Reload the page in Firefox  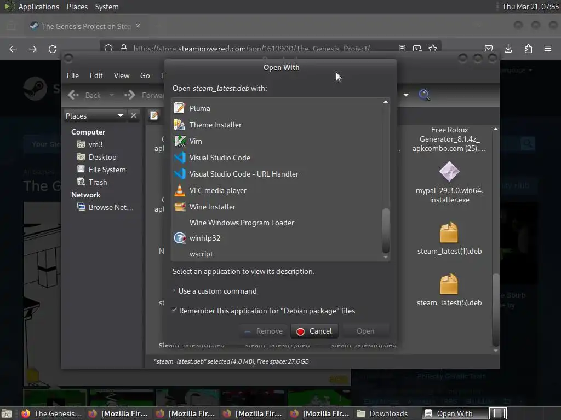pos(53,49)
